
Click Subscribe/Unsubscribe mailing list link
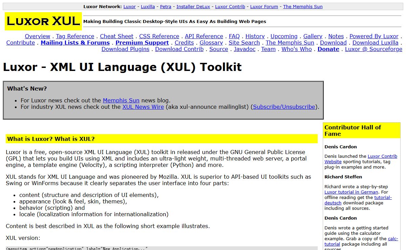pyautogui.click(x=284, y=107)
